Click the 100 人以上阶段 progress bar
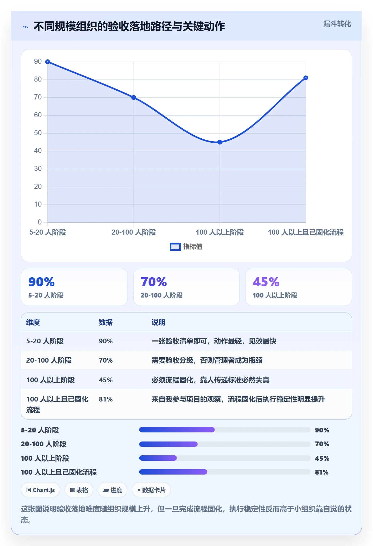 225,458
